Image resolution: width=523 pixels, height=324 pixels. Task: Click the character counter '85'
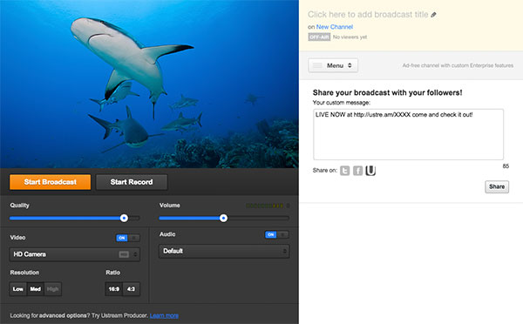tap(506, 166)
